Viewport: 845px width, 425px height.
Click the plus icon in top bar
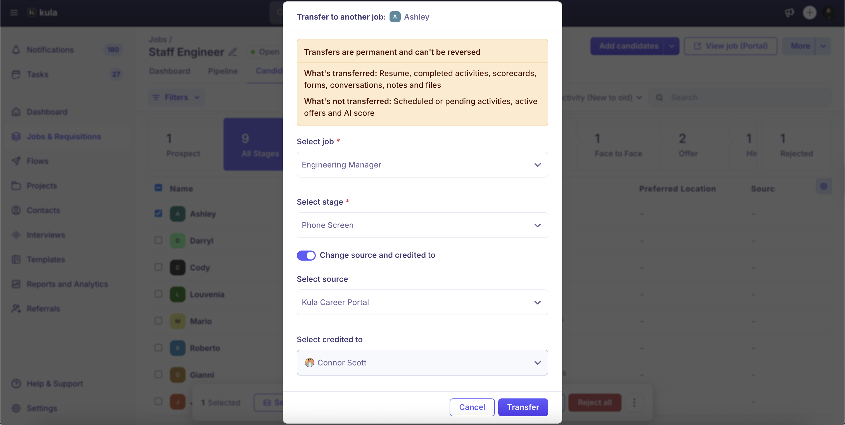click(x=809, y=13)
